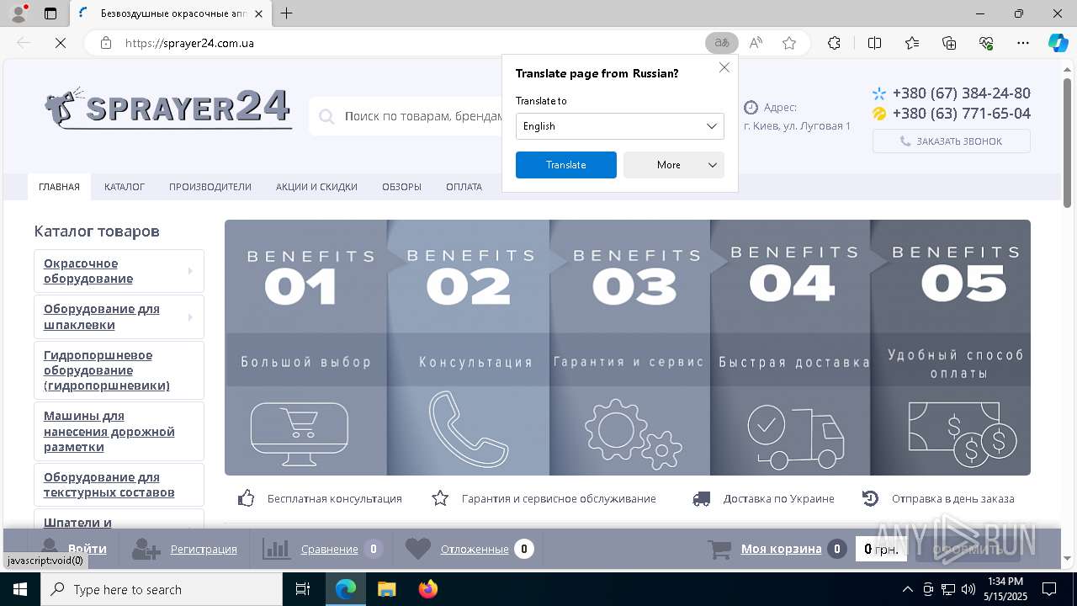Open Collections icon

tap(949, 43)
